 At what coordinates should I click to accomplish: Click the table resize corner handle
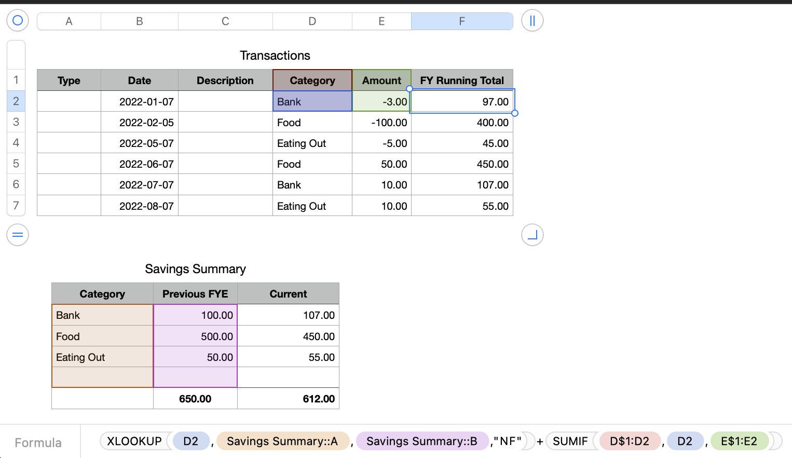[532, 235]
